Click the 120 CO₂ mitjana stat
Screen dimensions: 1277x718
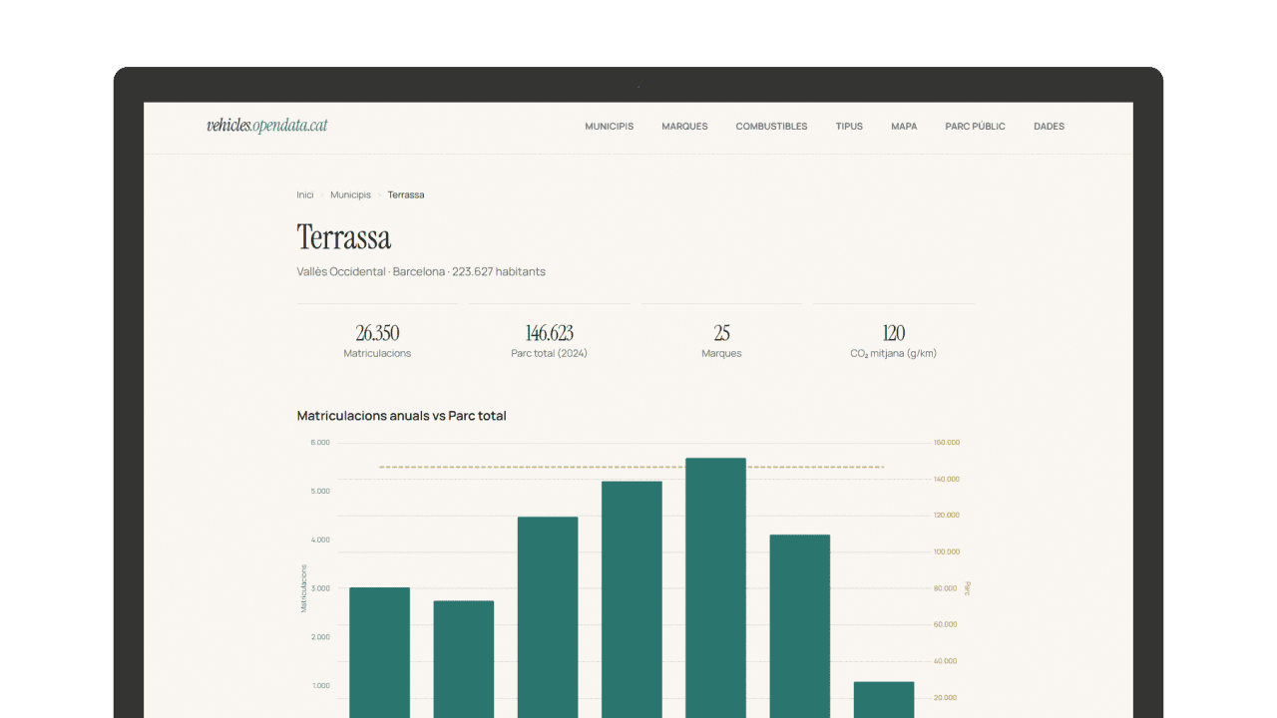[x=893, y=340]
